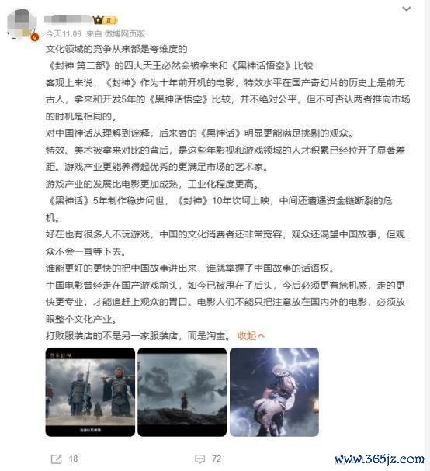The image size is (430, 471).
Task: Click the comment bubble icon
Action: 199,459
